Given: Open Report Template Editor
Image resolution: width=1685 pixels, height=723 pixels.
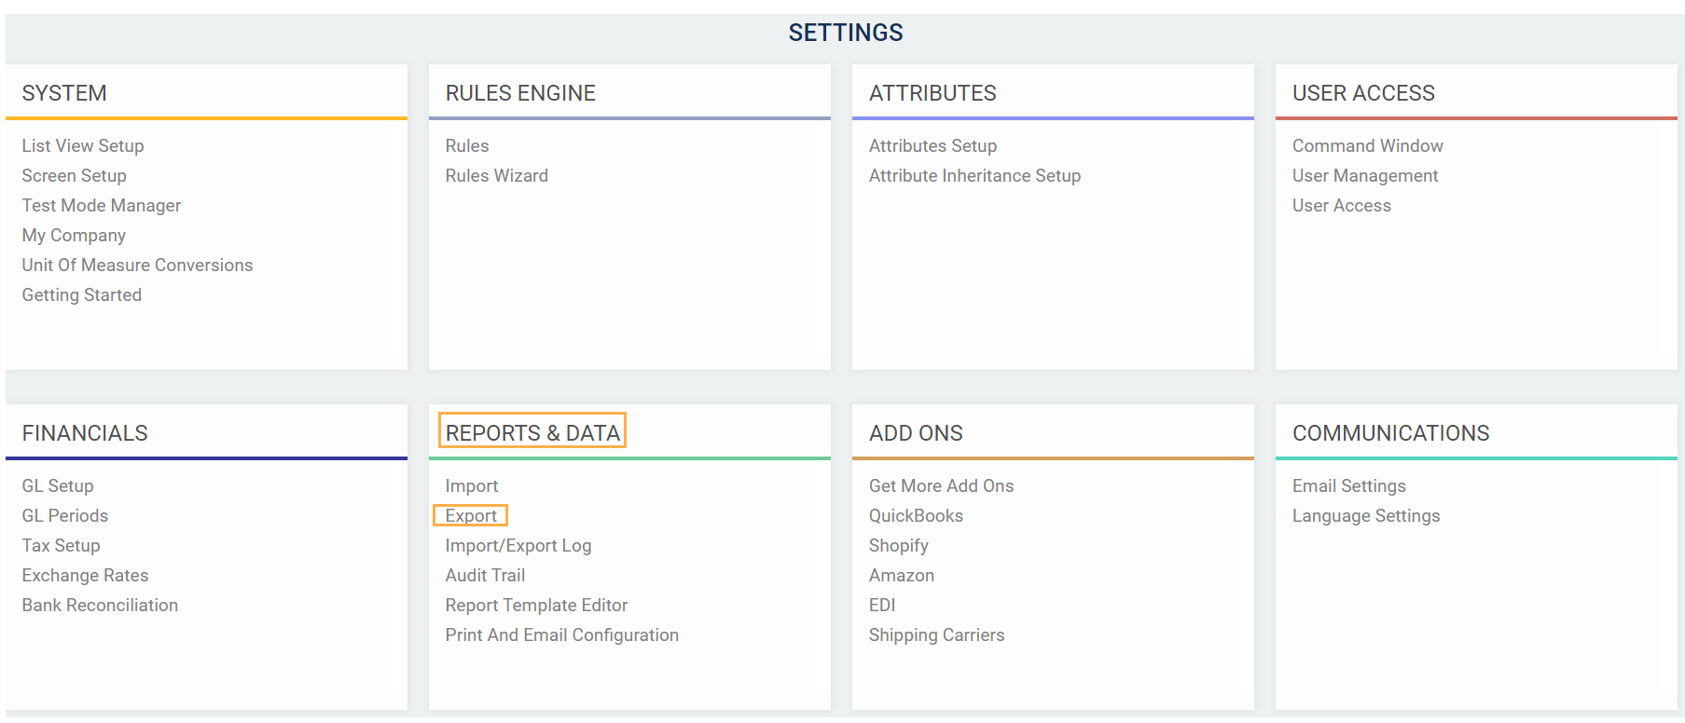Looking at the screenshot, I should pyautogui.click(x=536, y=606).
